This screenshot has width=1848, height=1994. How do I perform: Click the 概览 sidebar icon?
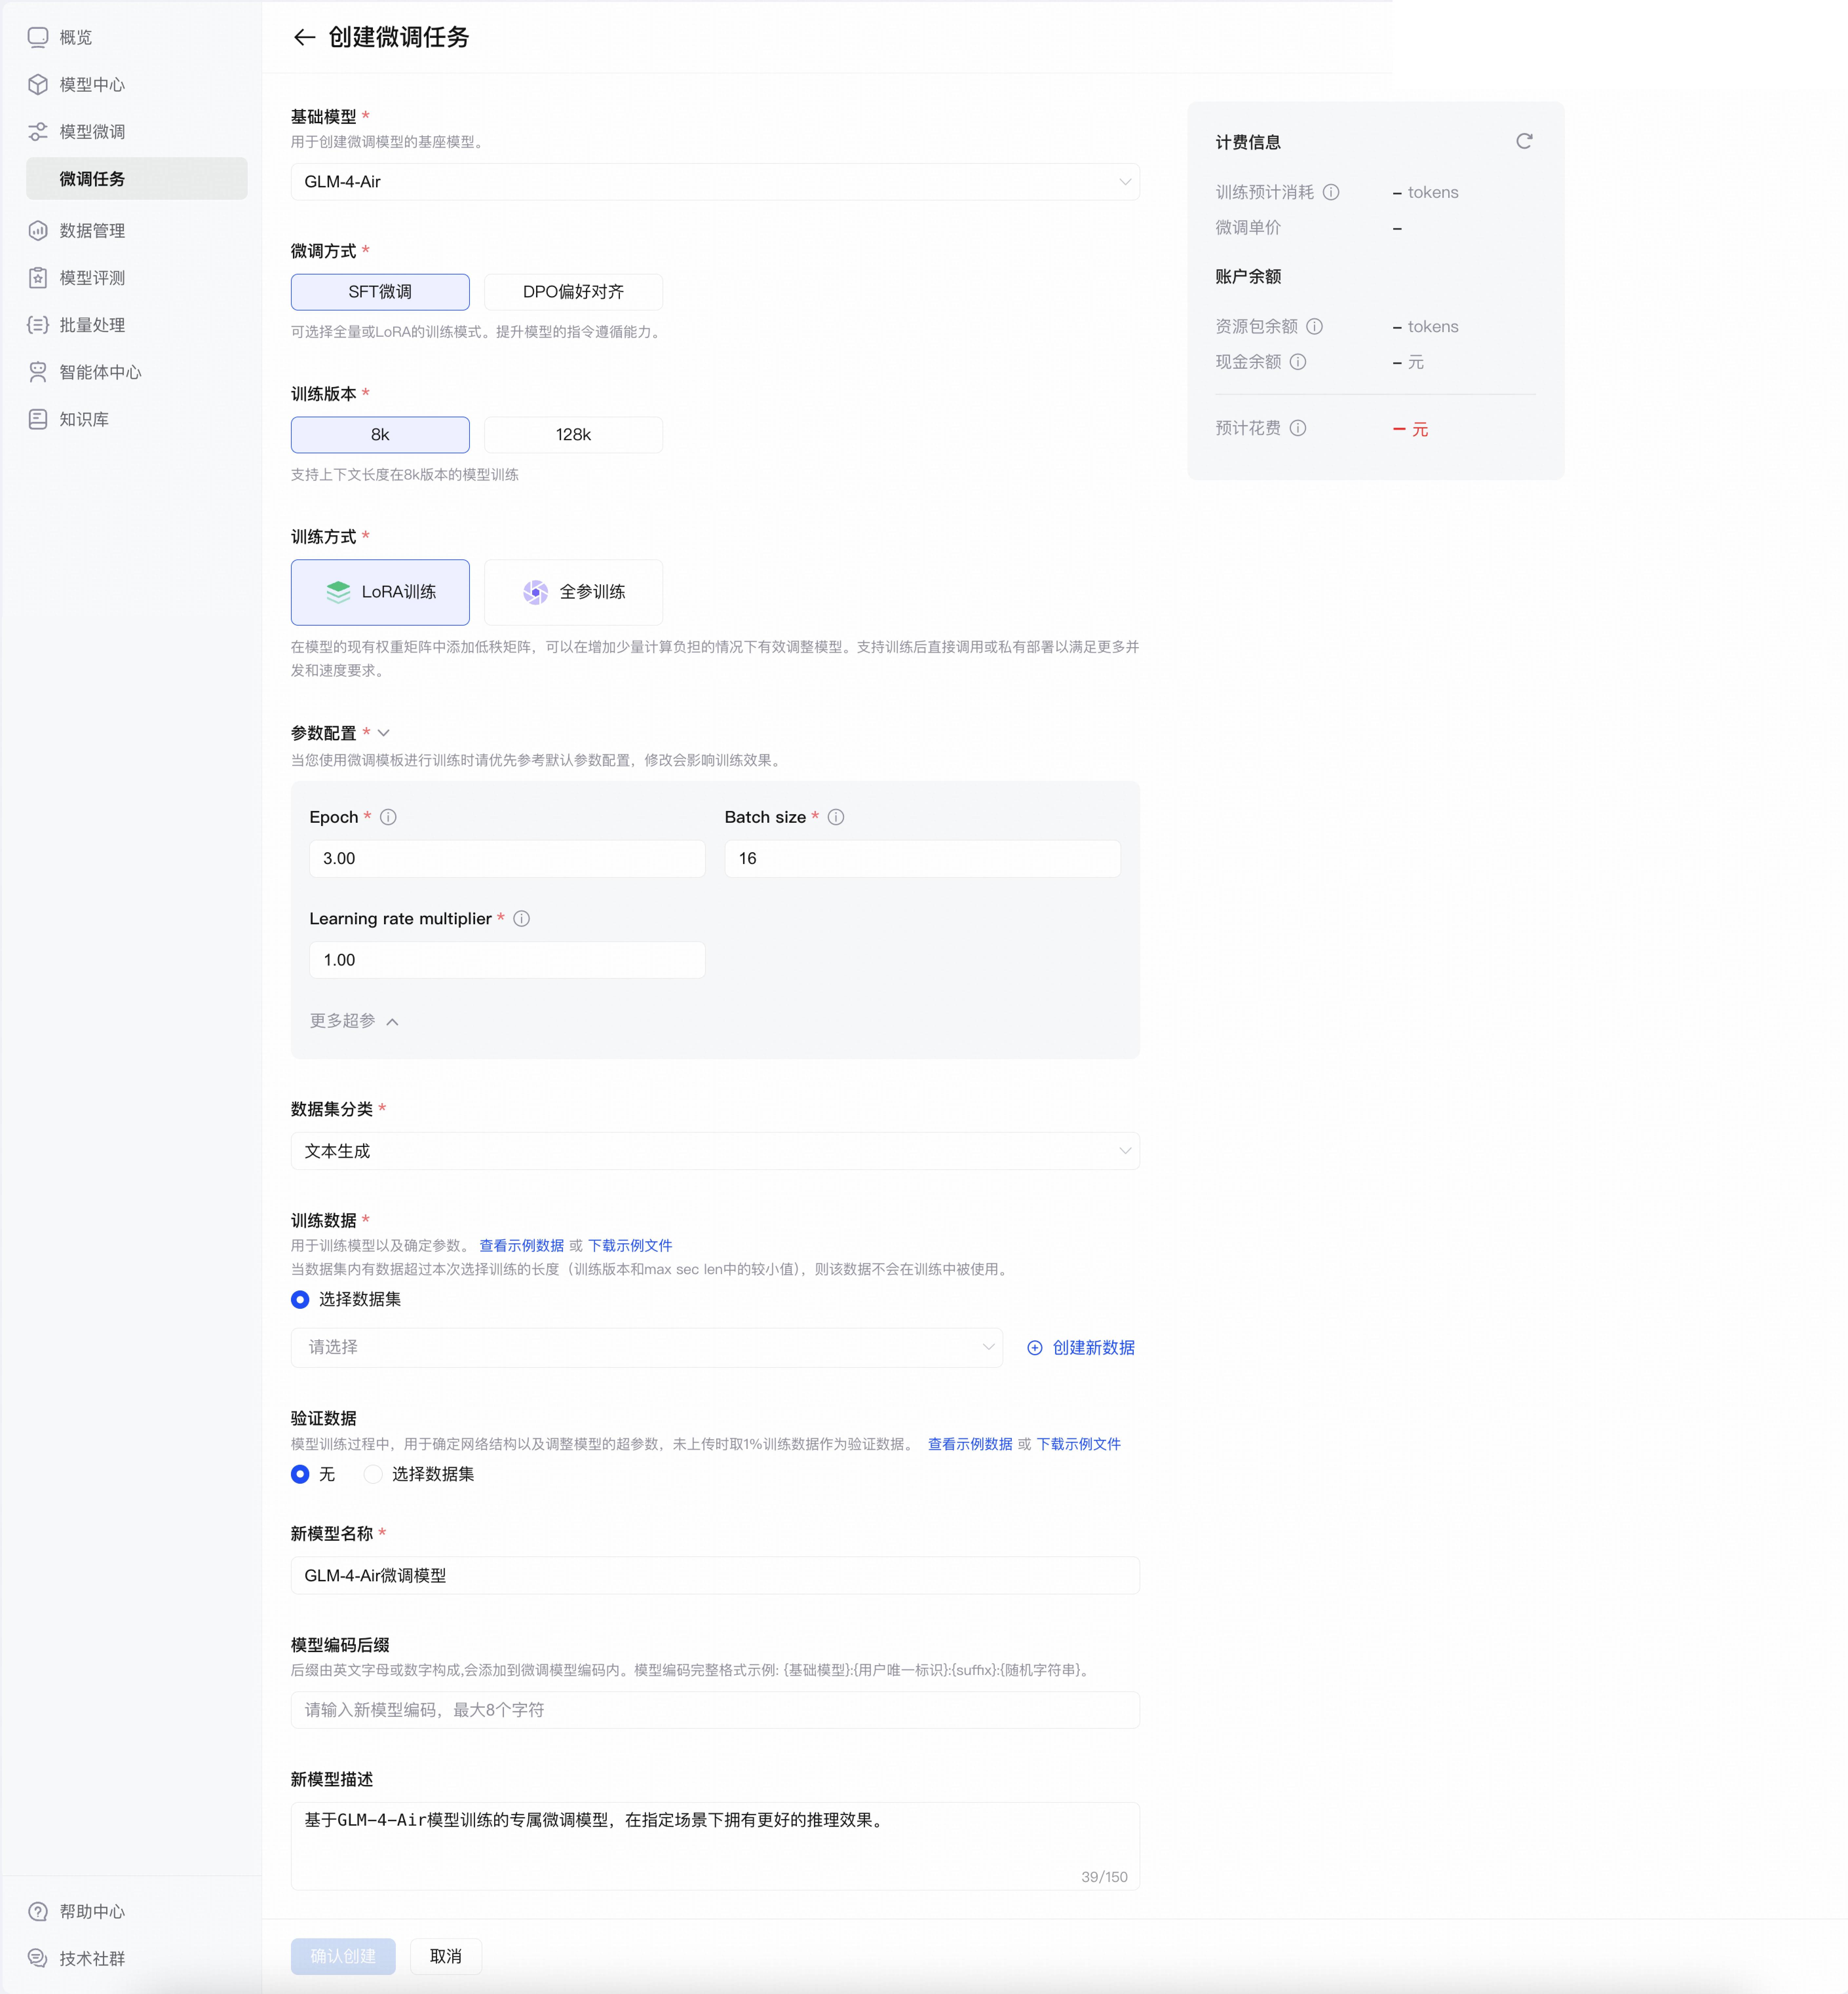(x=38, y=37)
